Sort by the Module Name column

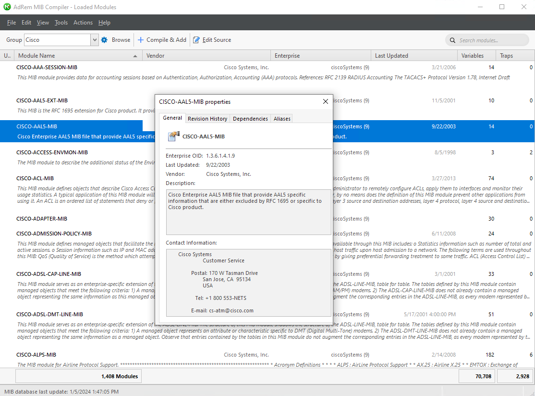(x=77, y=56)
